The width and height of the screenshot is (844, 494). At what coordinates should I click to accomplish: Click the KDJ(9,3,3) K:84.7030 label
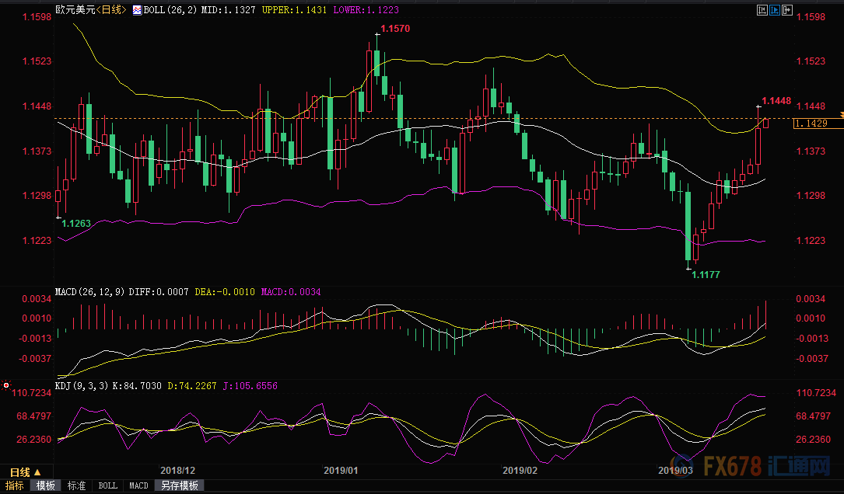pos(108,386)
